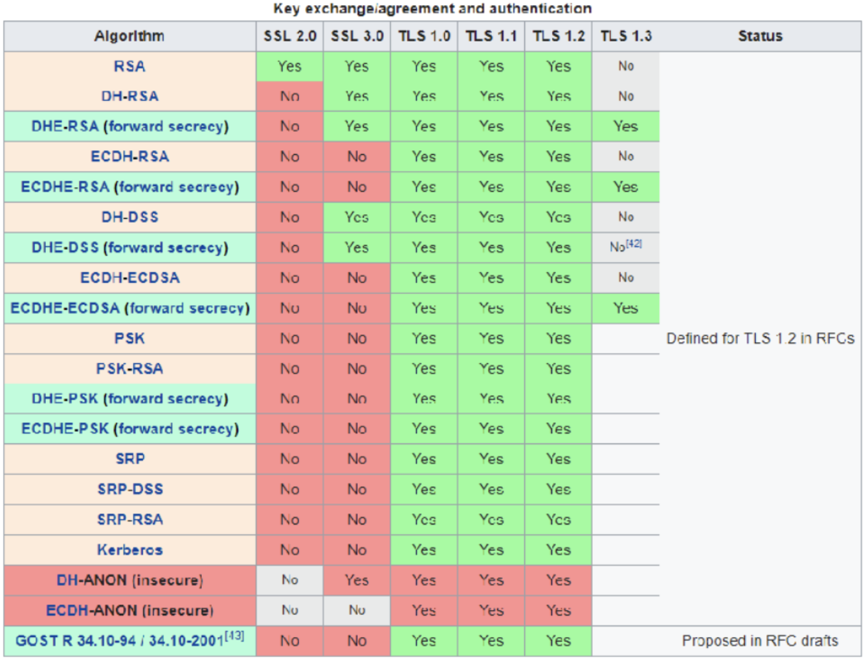The image size is (866, 663).
Task: Click the Algorithm column header
Action: point(129,36)
